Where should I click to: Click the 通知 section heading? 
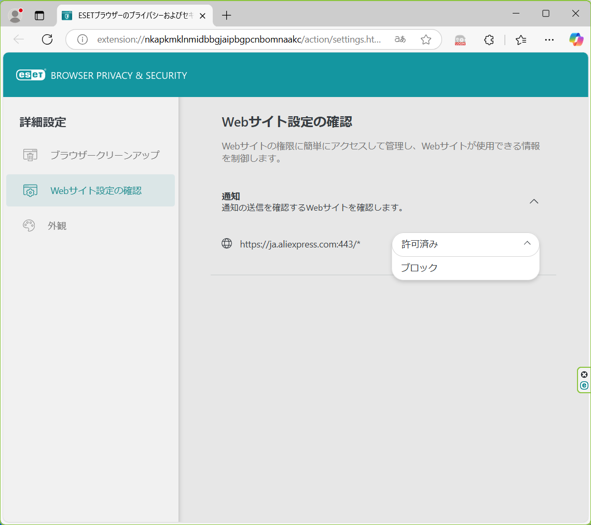point(231,196)
